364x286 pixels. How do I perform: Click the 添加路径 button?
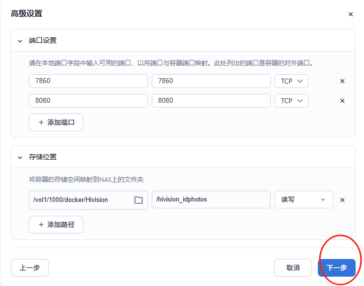pyautogui.click(x=56, y=225)
